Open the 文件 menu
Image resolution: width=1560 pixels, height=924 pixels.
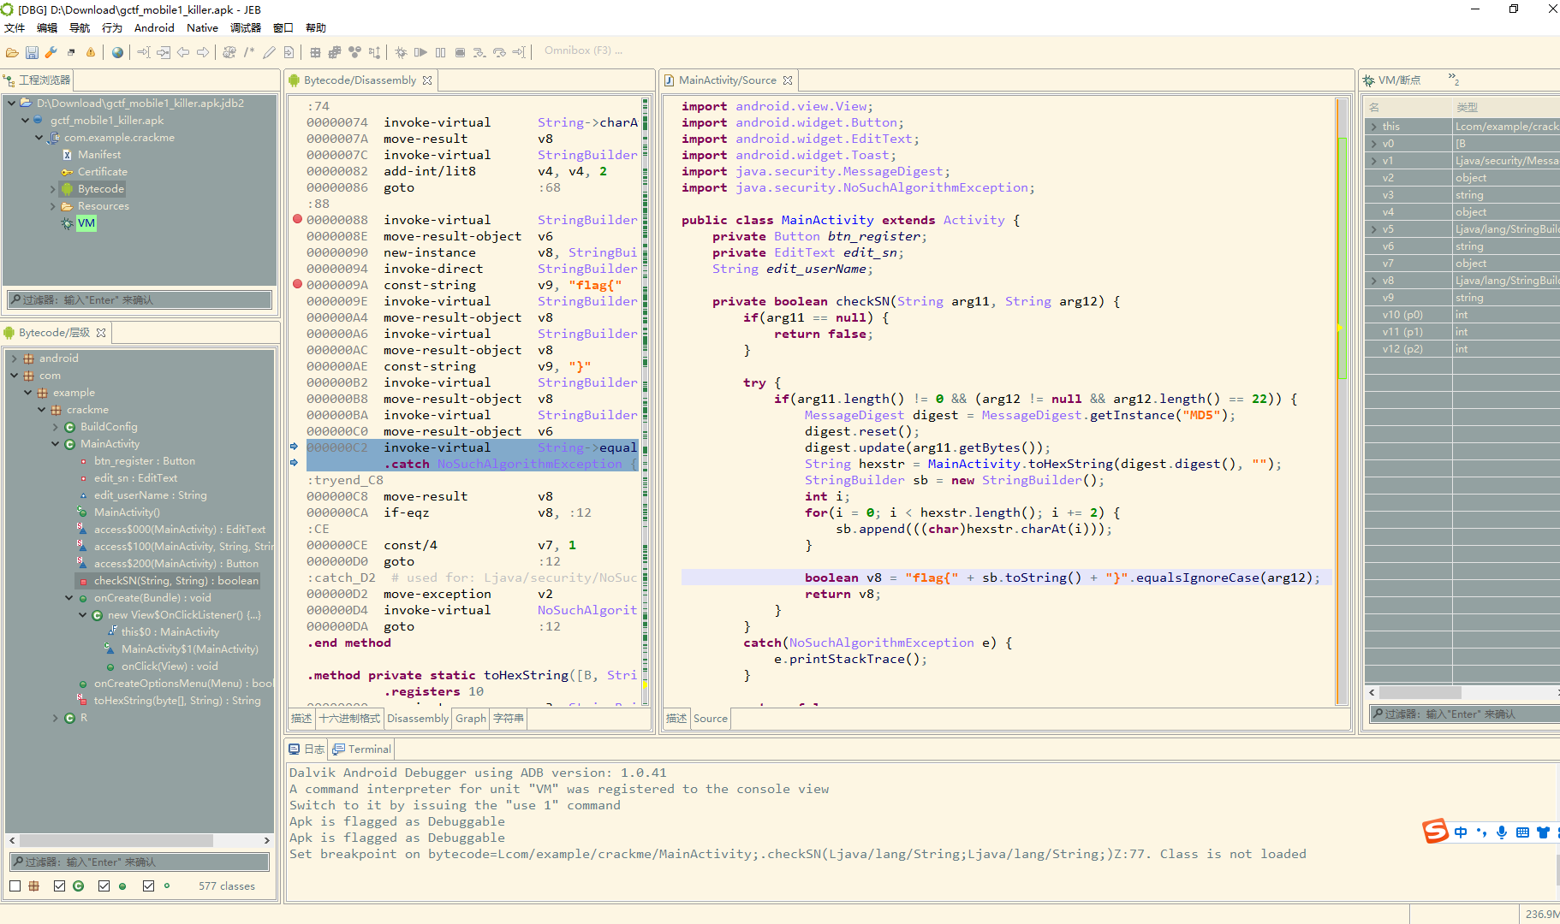click(15, 28)
